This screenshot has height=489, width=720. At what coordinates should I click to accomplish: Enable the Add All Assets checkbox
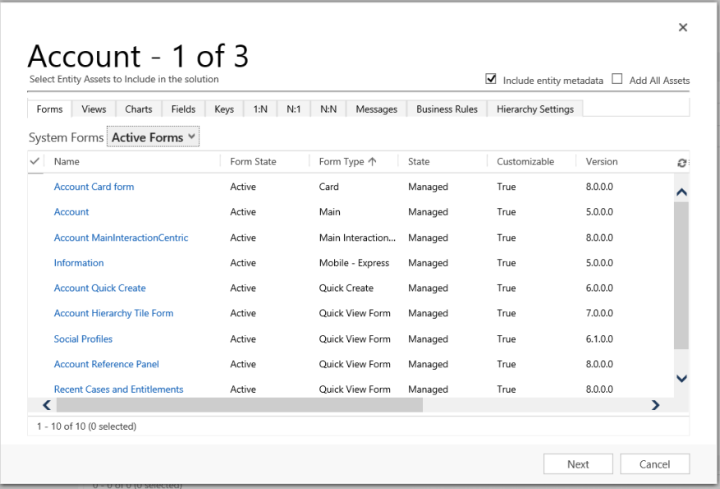pos(617,80)
